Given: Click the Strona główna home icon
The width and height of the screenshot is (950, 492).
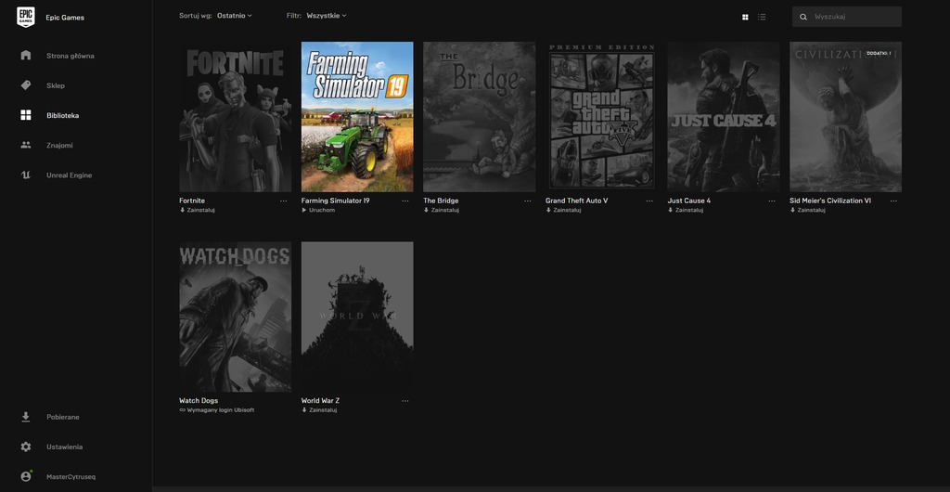Looking at the screenshot, I should 25,55.
